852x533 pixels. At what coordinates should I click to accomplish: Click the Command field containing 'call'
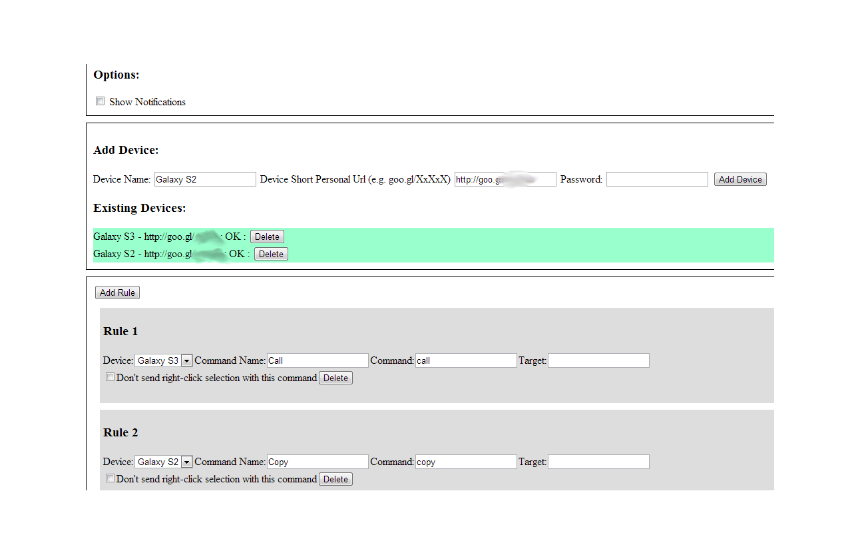click(466, 360)
